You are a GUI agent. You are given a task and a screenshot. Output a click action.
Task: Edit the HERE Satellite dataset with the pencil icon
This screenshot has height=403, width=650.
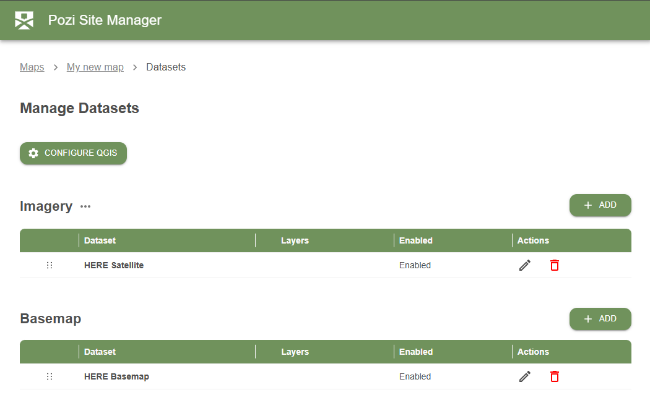coord(524,265)
